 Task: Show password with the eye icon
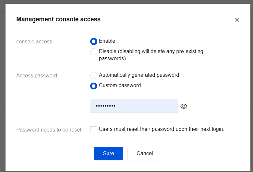click(x=184, y=106)
